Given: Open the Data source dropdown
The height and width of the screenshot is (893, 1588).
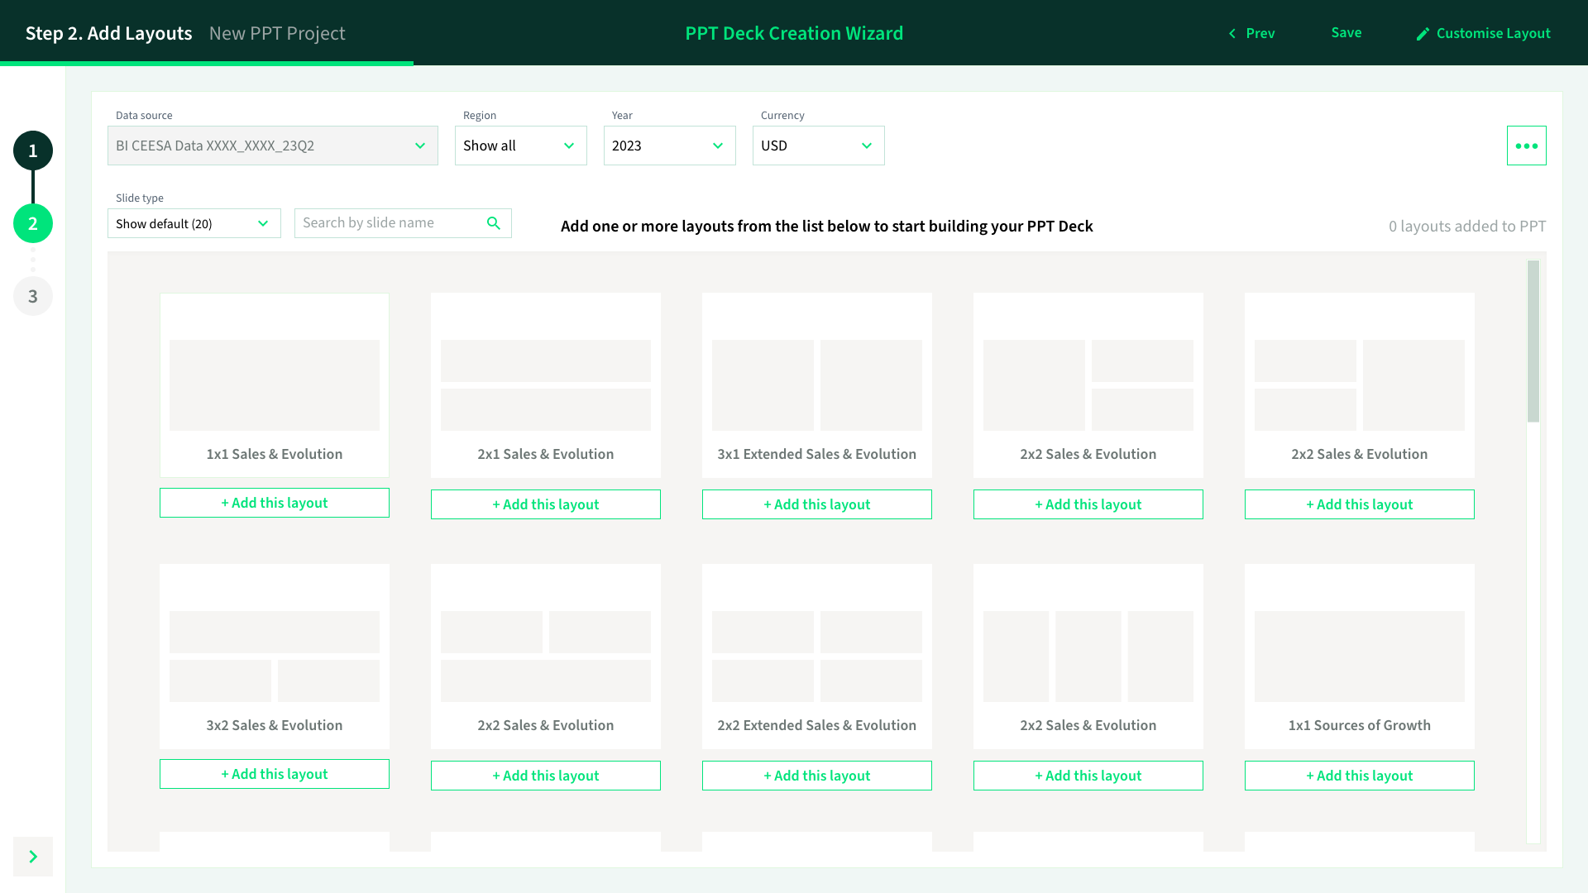Looking at the screenshot, I should (272, 146).
